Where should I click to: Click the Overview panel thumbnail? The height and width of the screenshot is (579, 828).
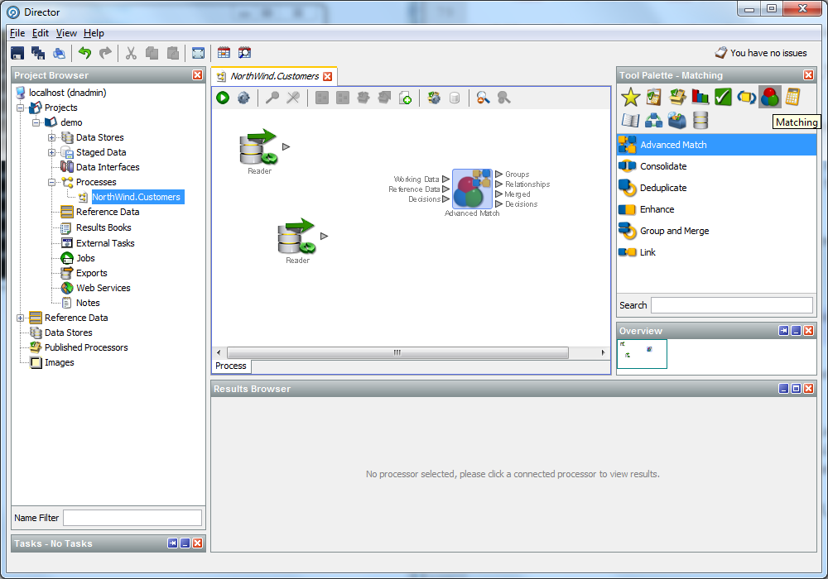pos(643,354)
